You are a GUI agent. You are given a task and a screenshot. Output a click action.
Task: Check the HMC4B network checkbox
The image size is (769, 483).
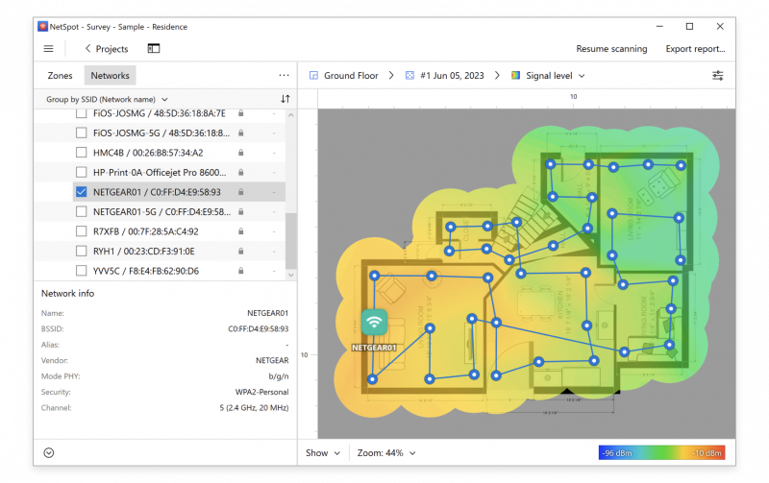[82, 153]
